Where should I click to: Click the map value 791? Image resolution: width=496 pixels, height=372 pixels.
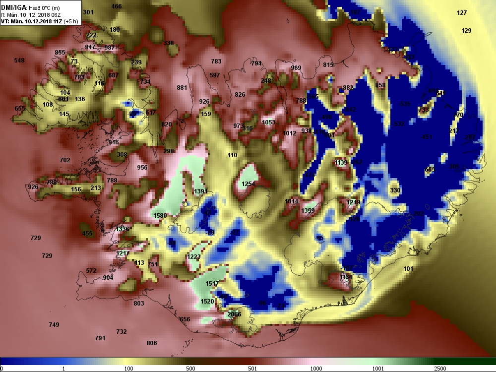[x=100, y=338]
